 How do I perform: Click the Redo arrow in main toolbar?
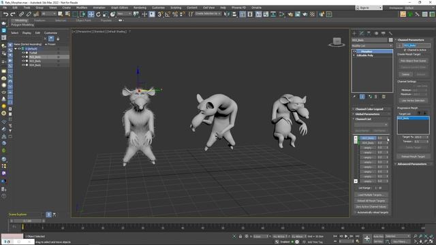click(13, 14)
